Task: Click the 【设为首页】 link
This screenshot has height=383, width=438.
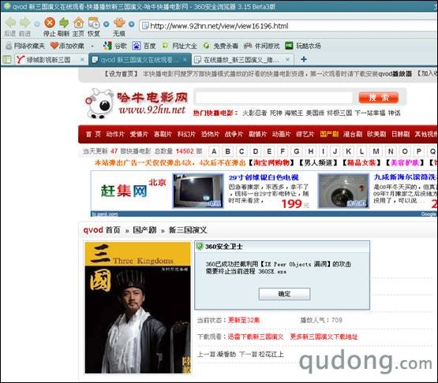Action: pos(121,74)
